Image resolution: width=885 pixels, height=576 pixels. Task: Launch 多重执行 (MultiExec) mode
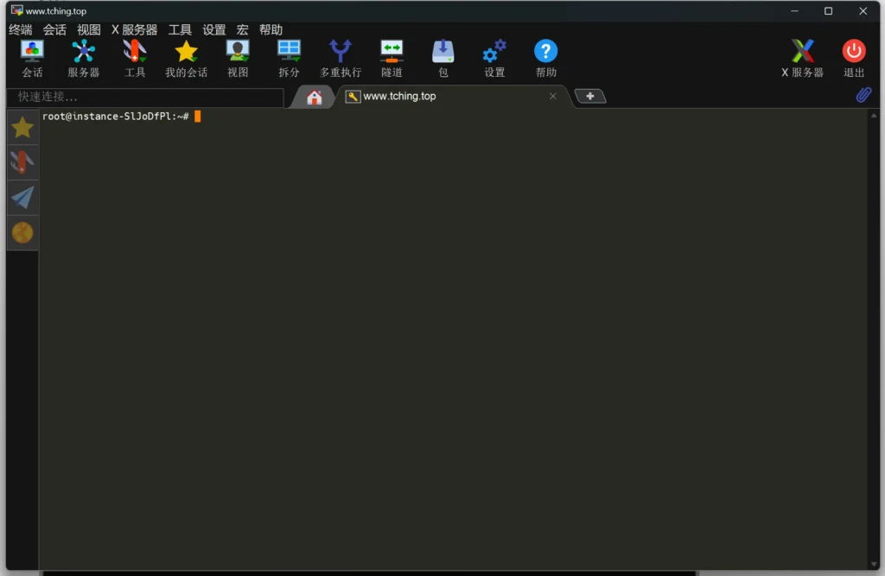pyautogui.click(x=341, y=58)
